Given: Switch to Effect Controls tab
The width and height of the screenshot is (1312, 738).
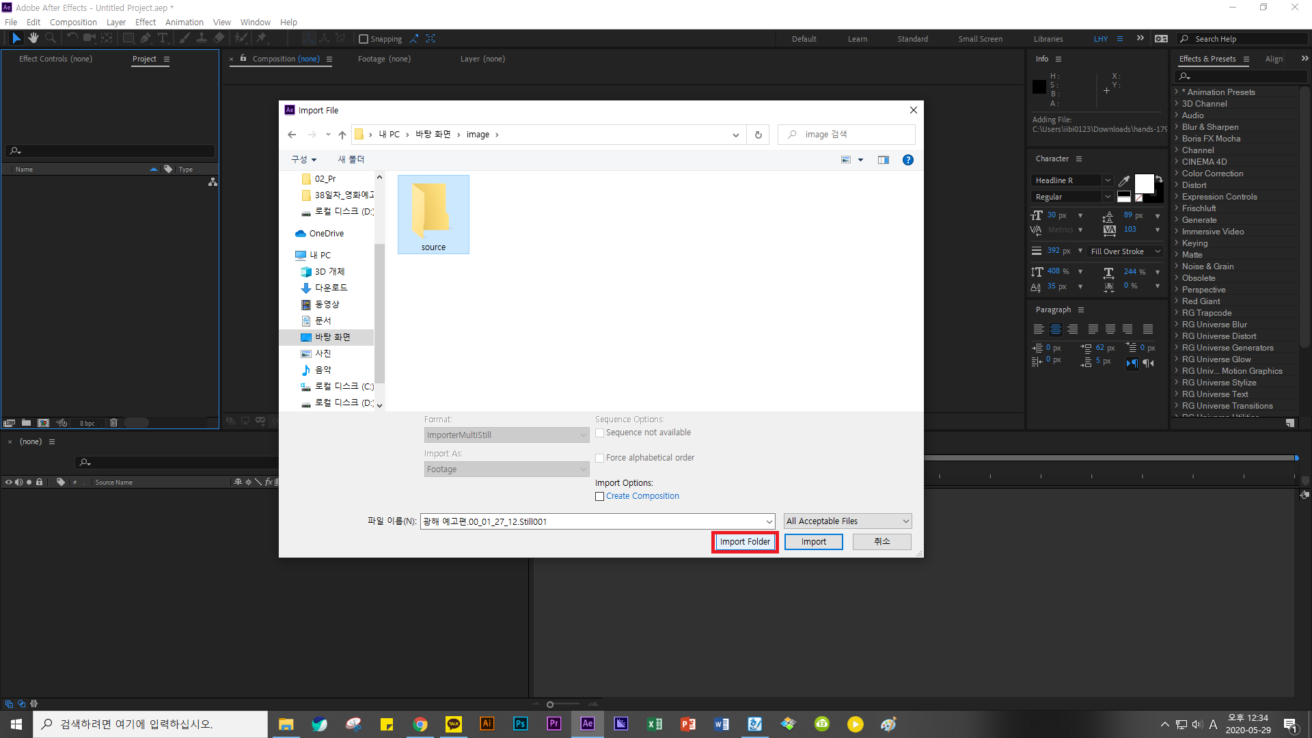Looking at the screenshot, I should pos(55,59).
